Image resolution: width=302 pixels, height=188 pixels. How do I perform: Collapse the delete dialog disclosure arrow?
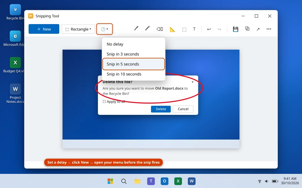[192, 82]
